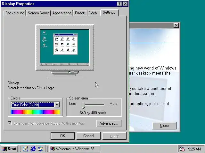Close the Display Properties dialog

pyautogui.click(x=125, y=4)
